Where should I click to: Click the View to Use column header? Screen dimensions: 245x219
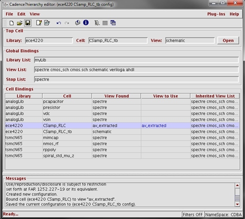[165, 96]
